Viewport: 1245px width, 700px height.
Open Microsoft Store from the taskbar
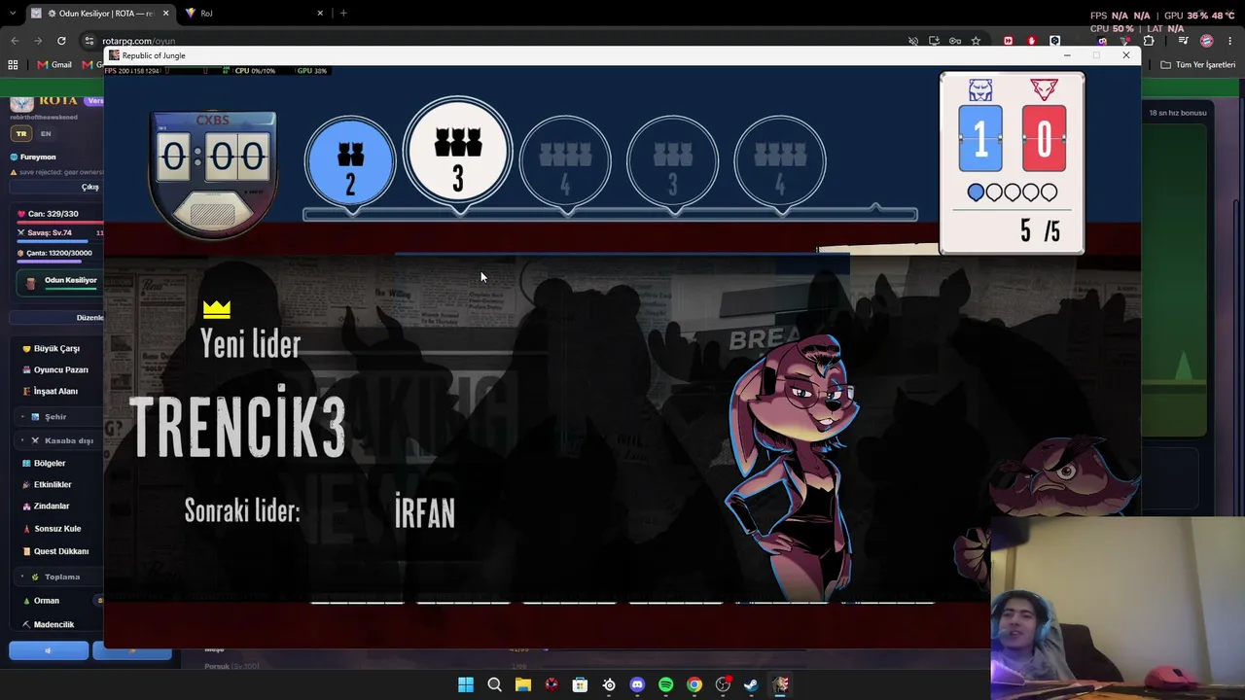[x=580, y=684]
